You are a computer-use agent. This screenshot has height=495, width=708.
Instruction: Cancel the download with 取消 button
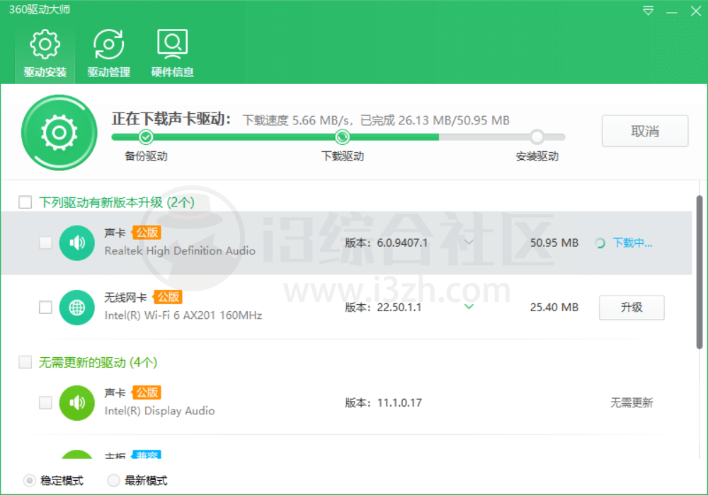click(x=645, y=132)
